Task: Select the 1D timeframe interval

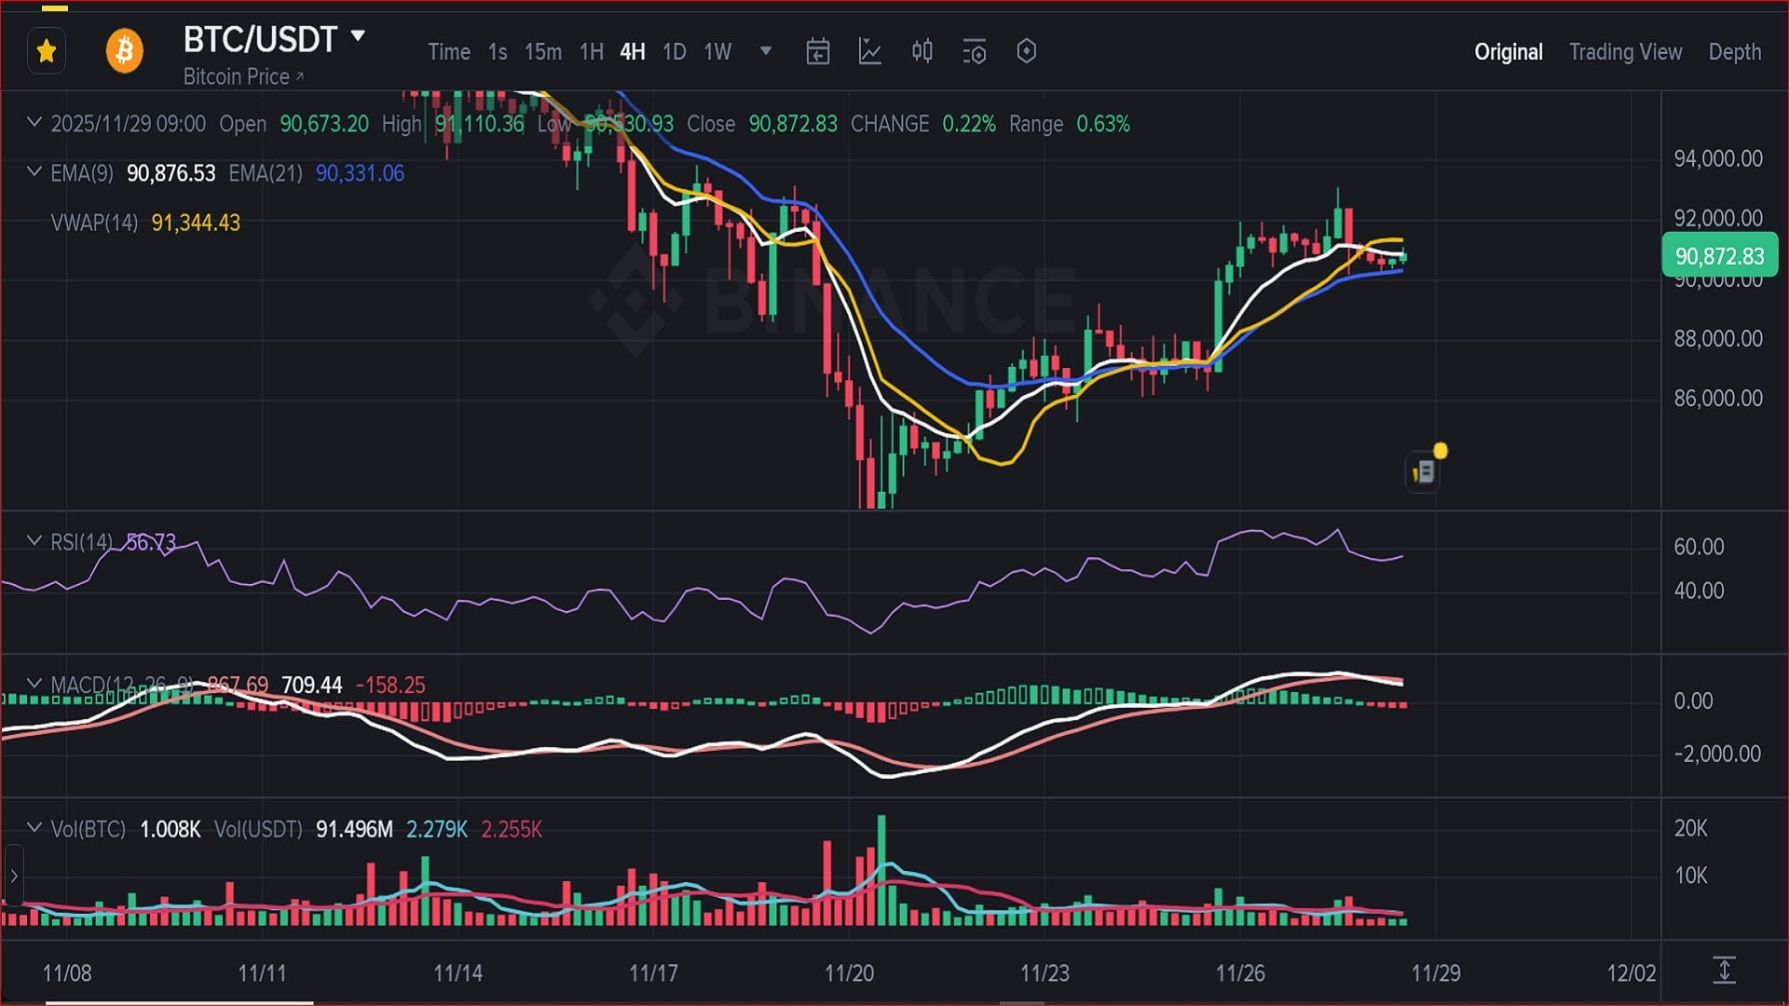Action: 674,52
